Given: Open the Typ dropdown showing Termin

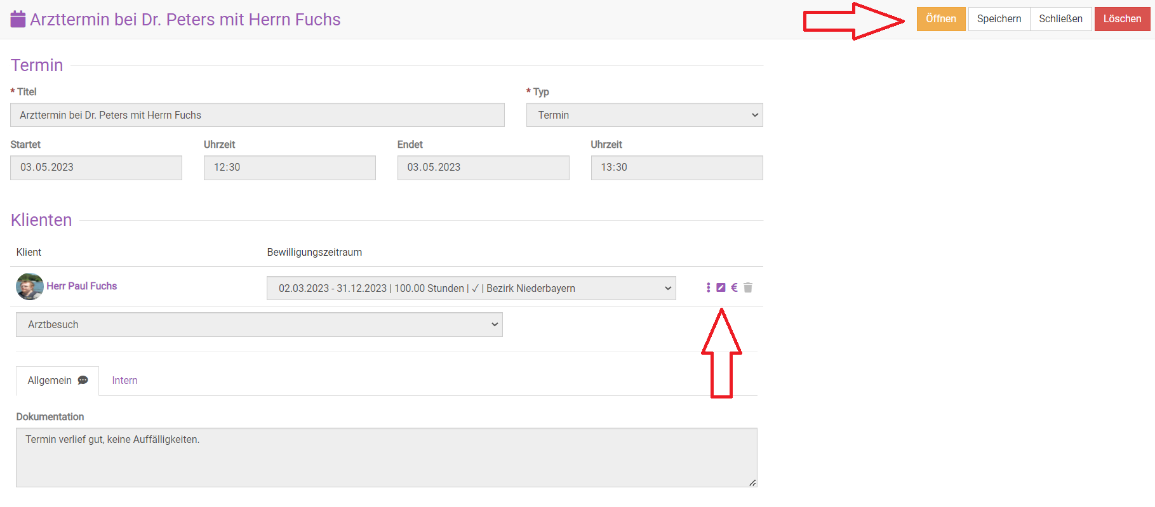Looking at the screenshot, I should (644, 115).
